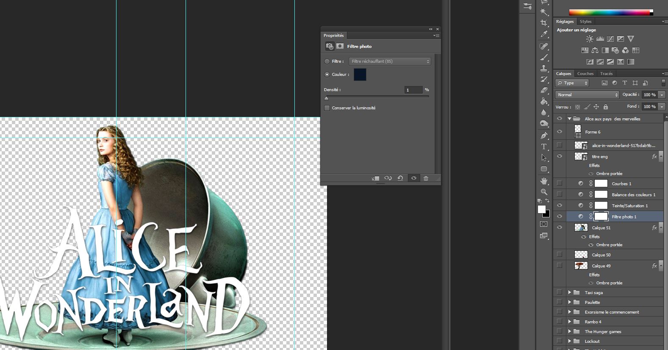Expand the Taxi saga layer group
This screenshot has width=668, height=350.
coord(570,292)
